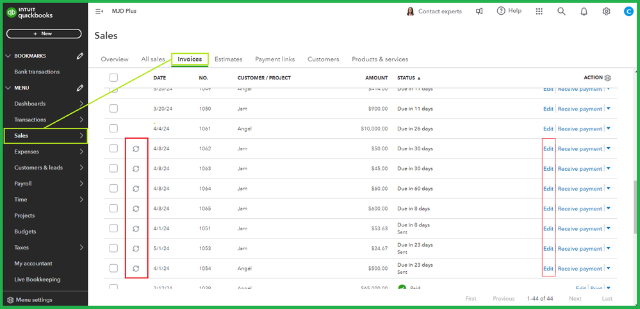Click Edit for invoice 1054
640x309 pixels.
click(548, 269)
